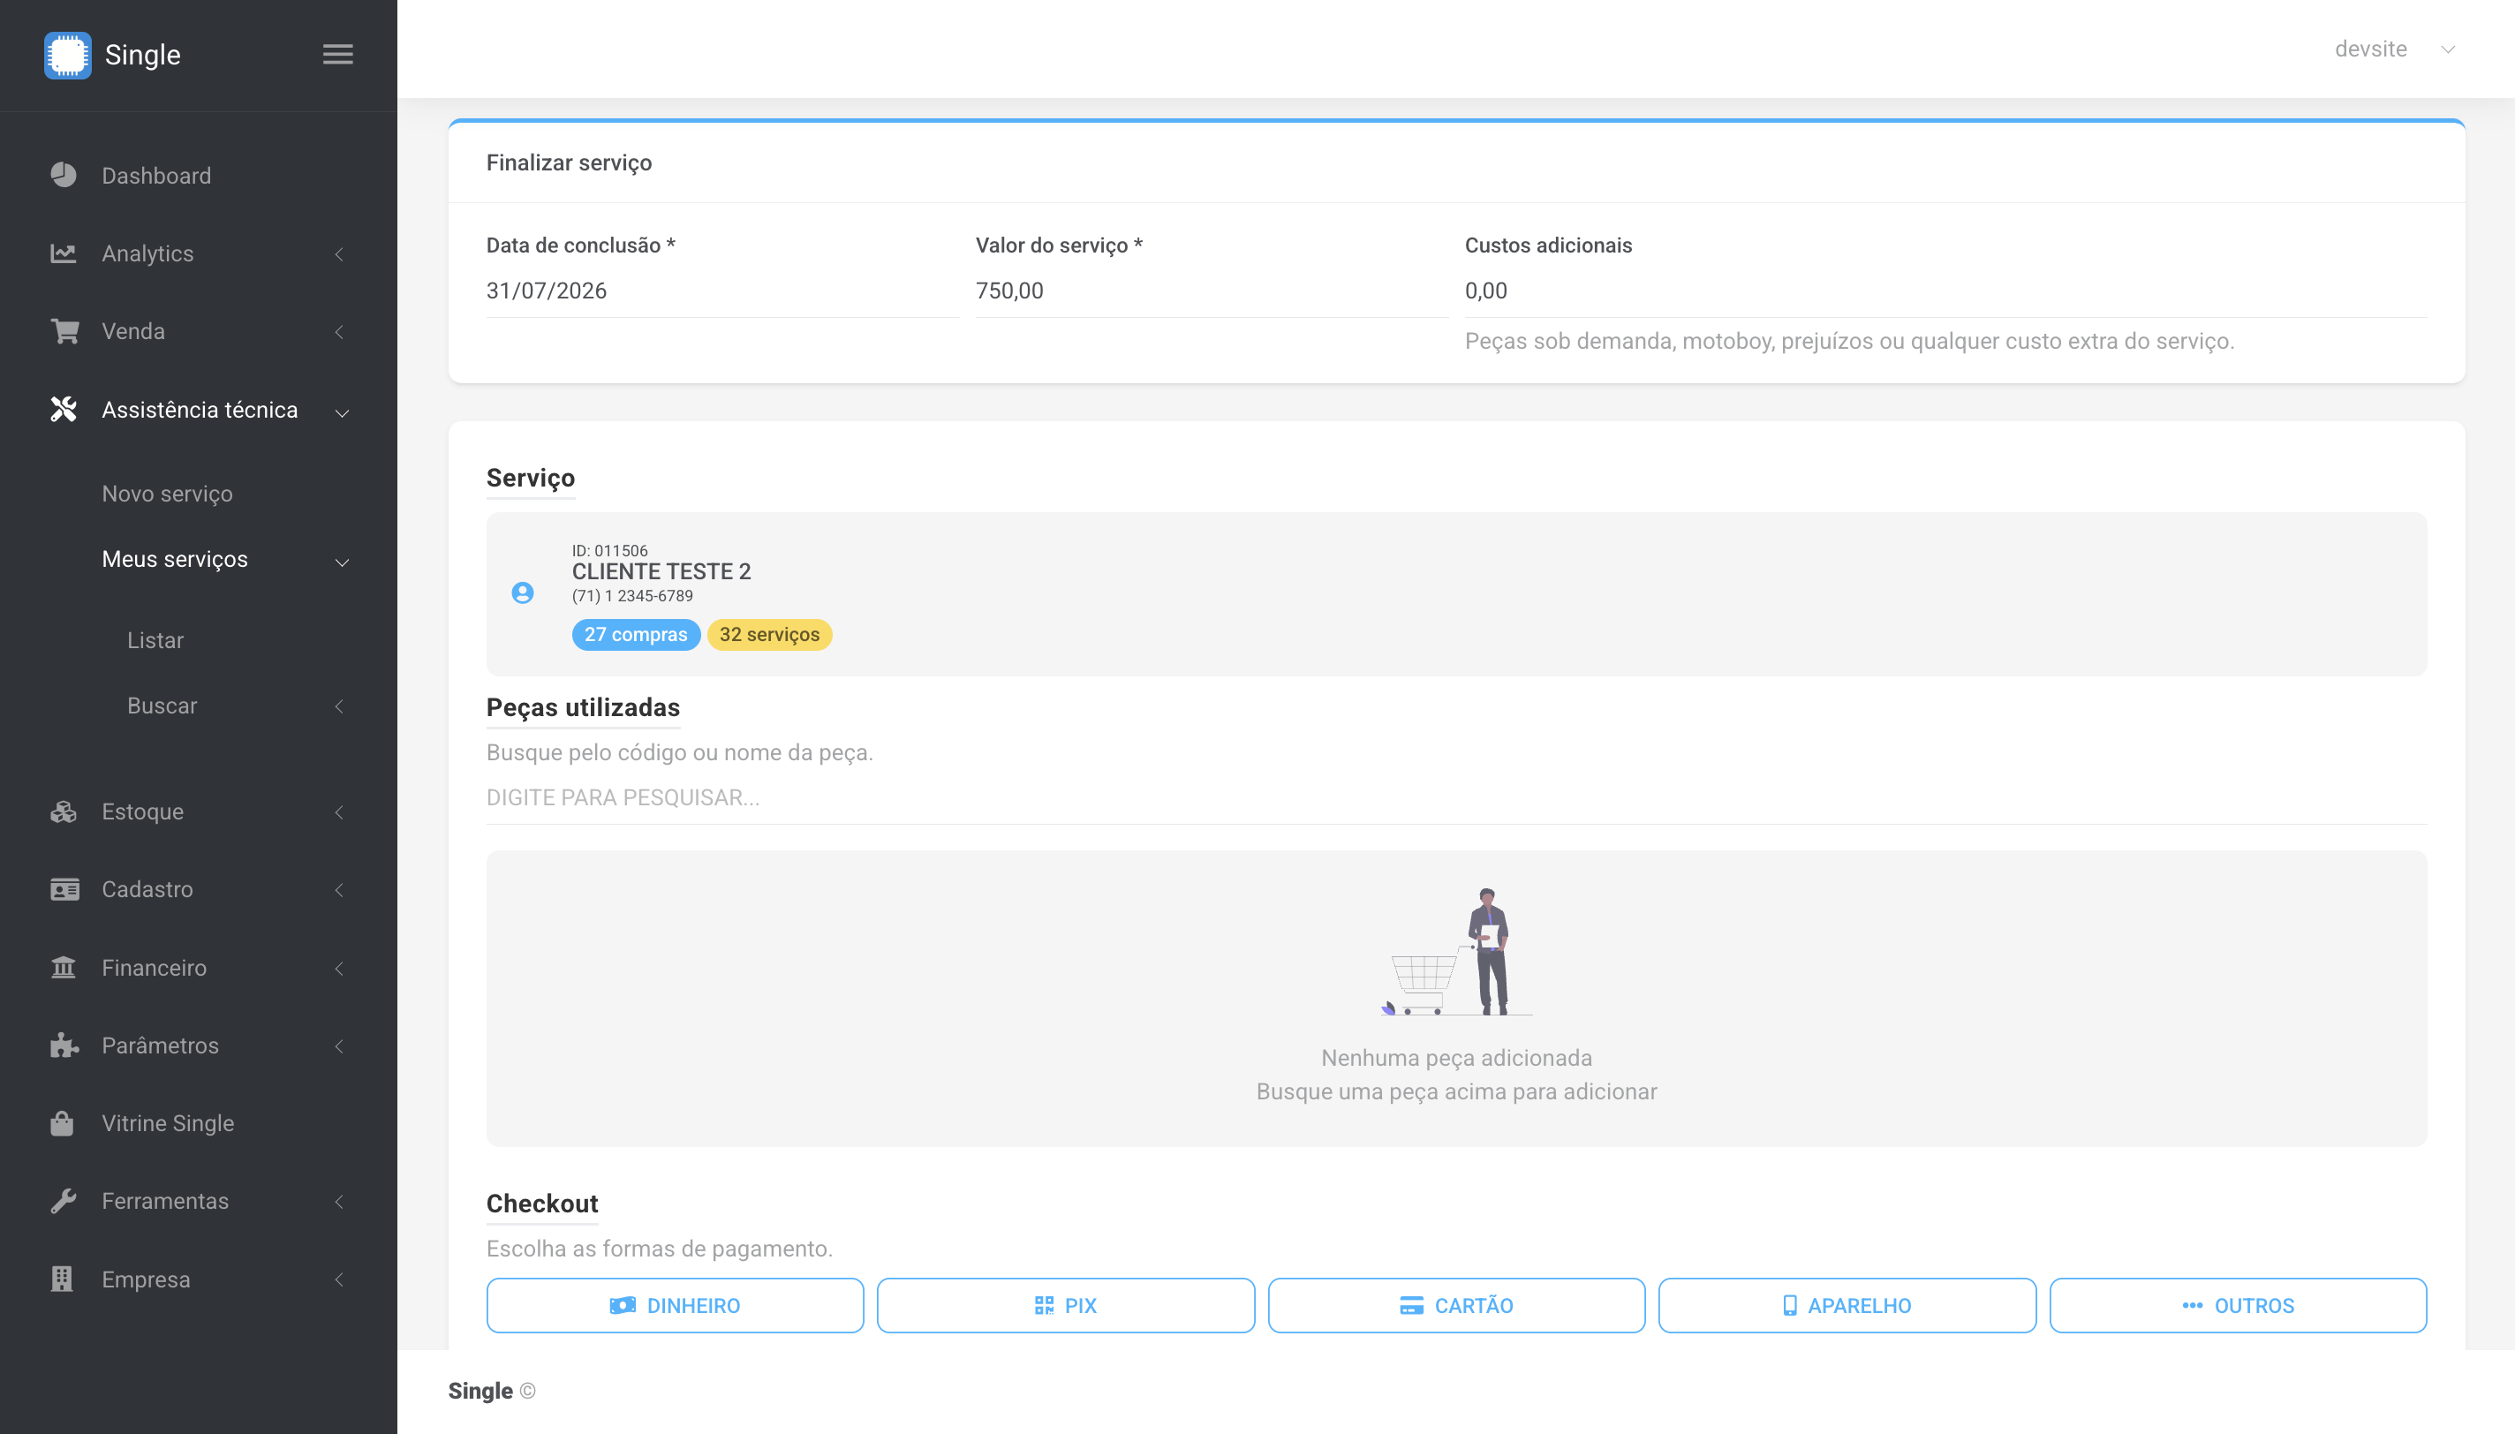This screenshot has height=1434, width=2515.
Task: Expand the Parâmetros submenu chevron
Action: pos(340,1046)
